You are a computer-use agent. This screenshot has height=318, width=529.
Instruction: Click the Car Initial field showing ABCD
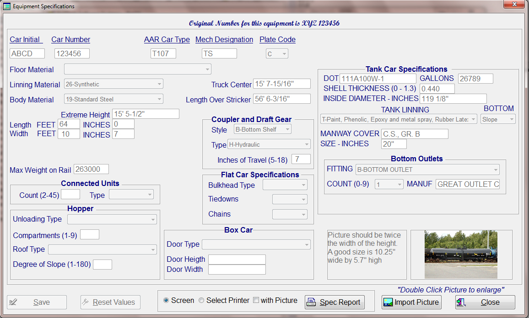tap(27, 53)
